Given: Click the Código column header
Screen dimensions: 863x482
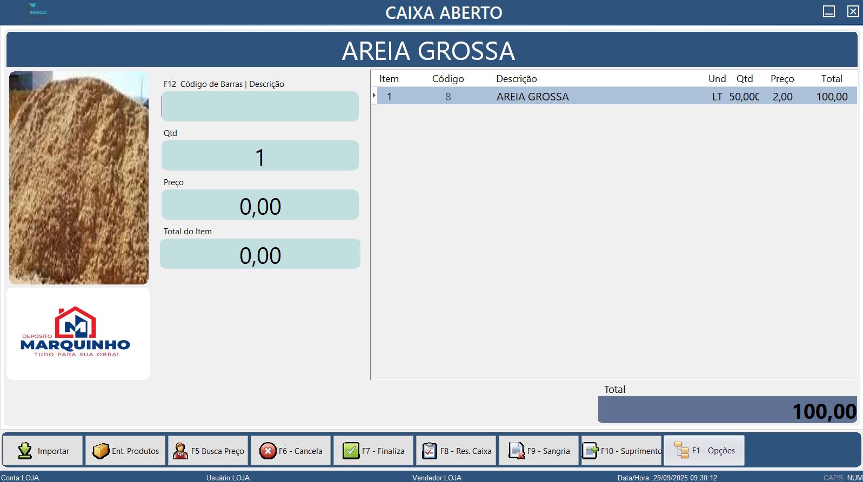Looking at the screenshot, I should pos(447,79).
